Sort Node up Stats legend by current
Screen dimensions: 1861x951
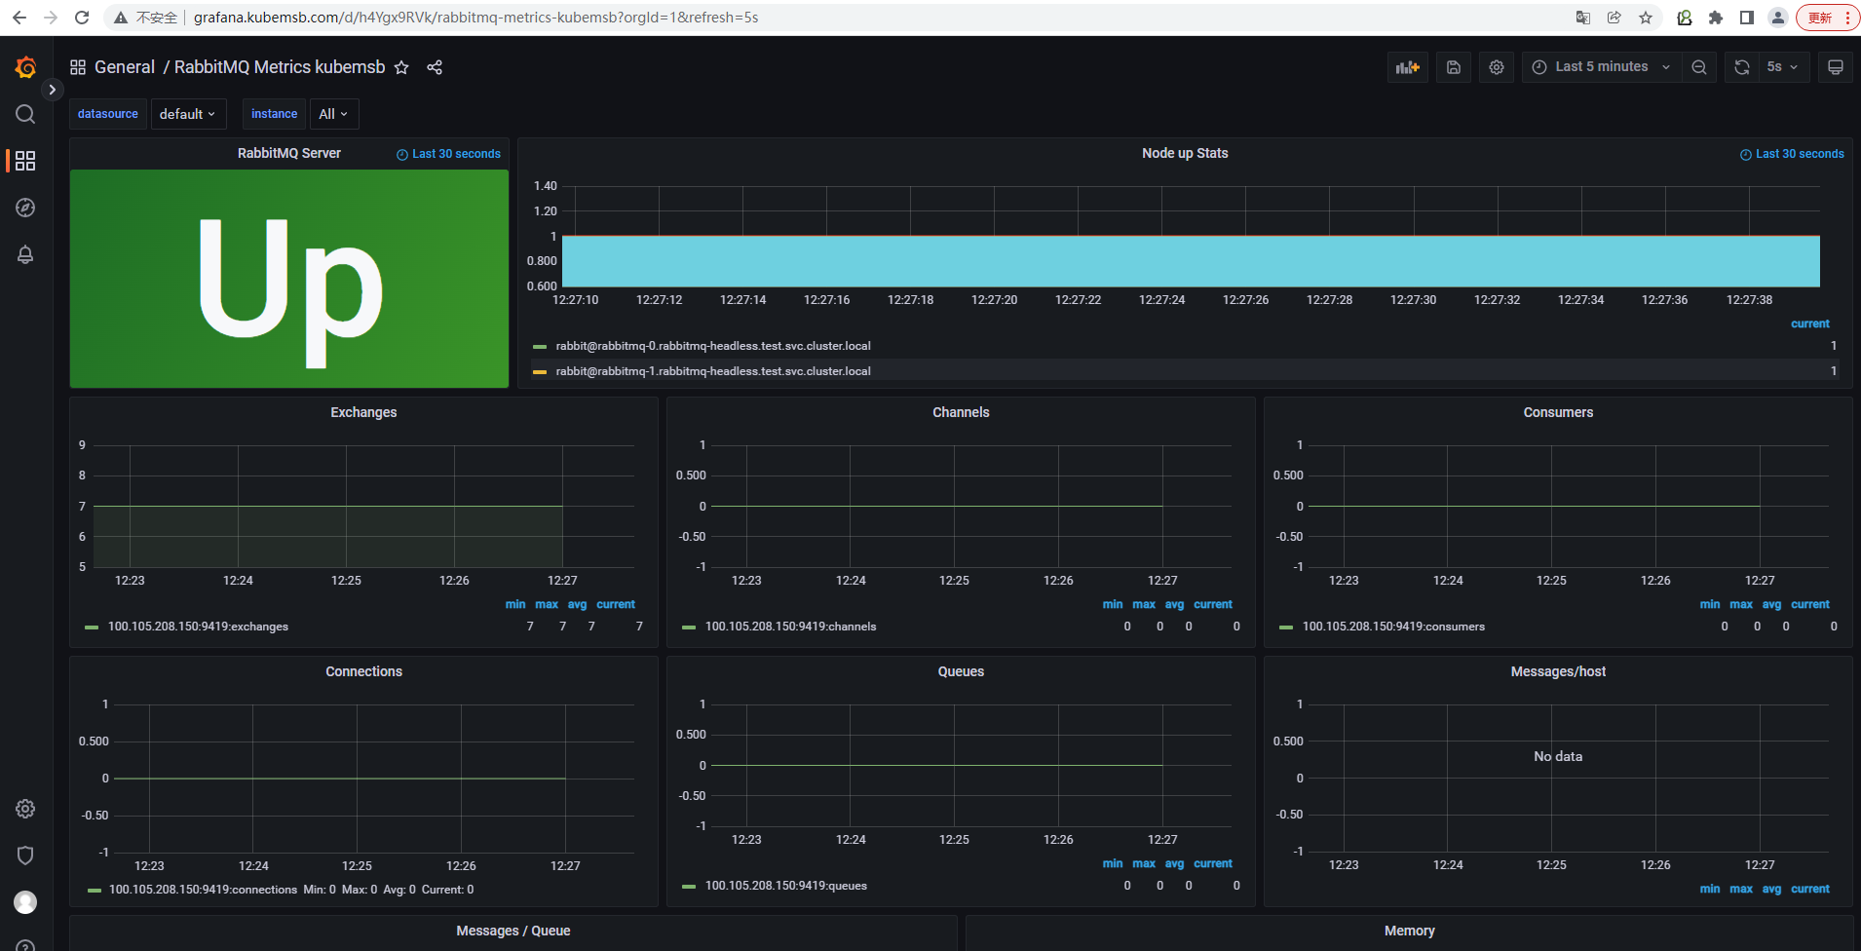(x=1810, y=323)
